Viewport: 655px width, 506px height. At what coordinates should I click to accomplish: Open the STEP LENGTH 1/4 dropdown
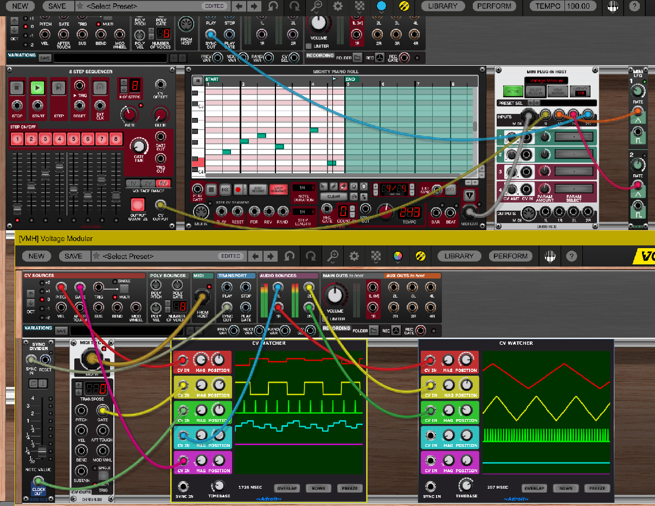pos(304,212)
